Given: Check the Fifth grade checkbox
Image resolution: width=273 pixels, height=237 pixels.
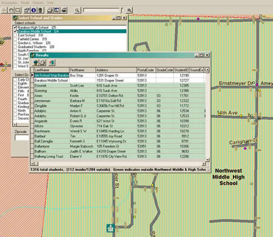Looking at the screenshot, I should pyautogui.click(x=15, y=91).
